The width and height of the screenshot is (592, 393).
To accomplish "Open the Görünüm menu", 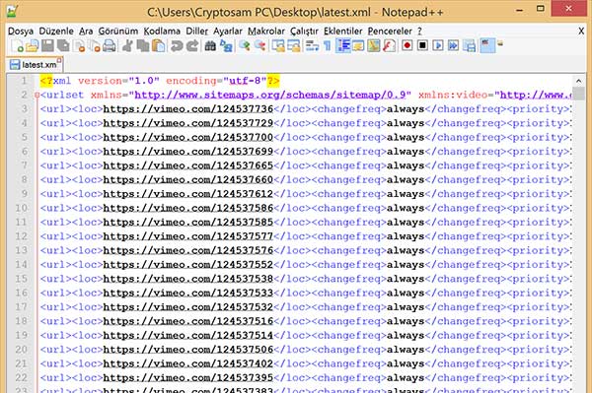I will [x=118, y=31].
